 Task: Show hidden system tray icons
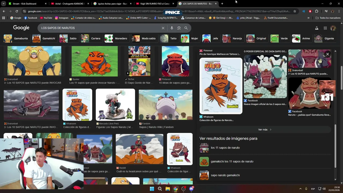pos(300,189)
